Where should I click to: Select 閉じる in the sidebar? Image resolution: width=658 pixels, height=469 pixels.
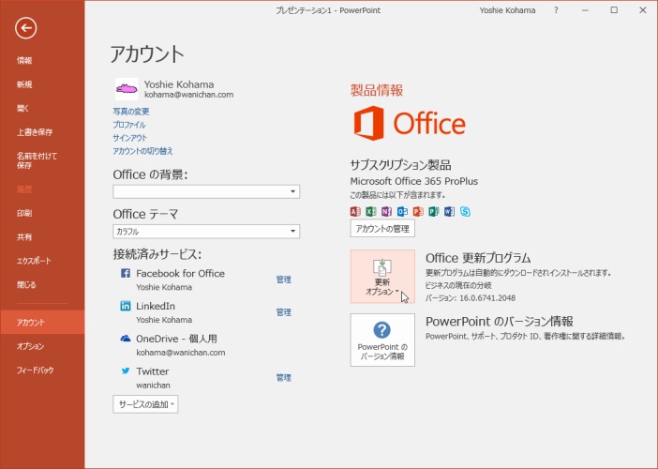click(x=26, y=284)
